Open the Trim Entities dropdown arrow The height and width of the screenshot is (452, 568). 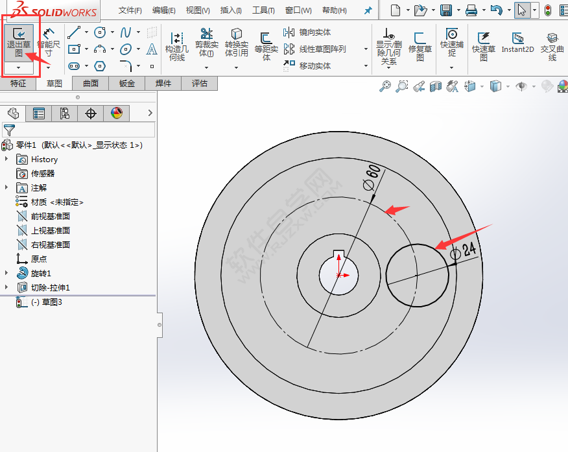point(206,67)
